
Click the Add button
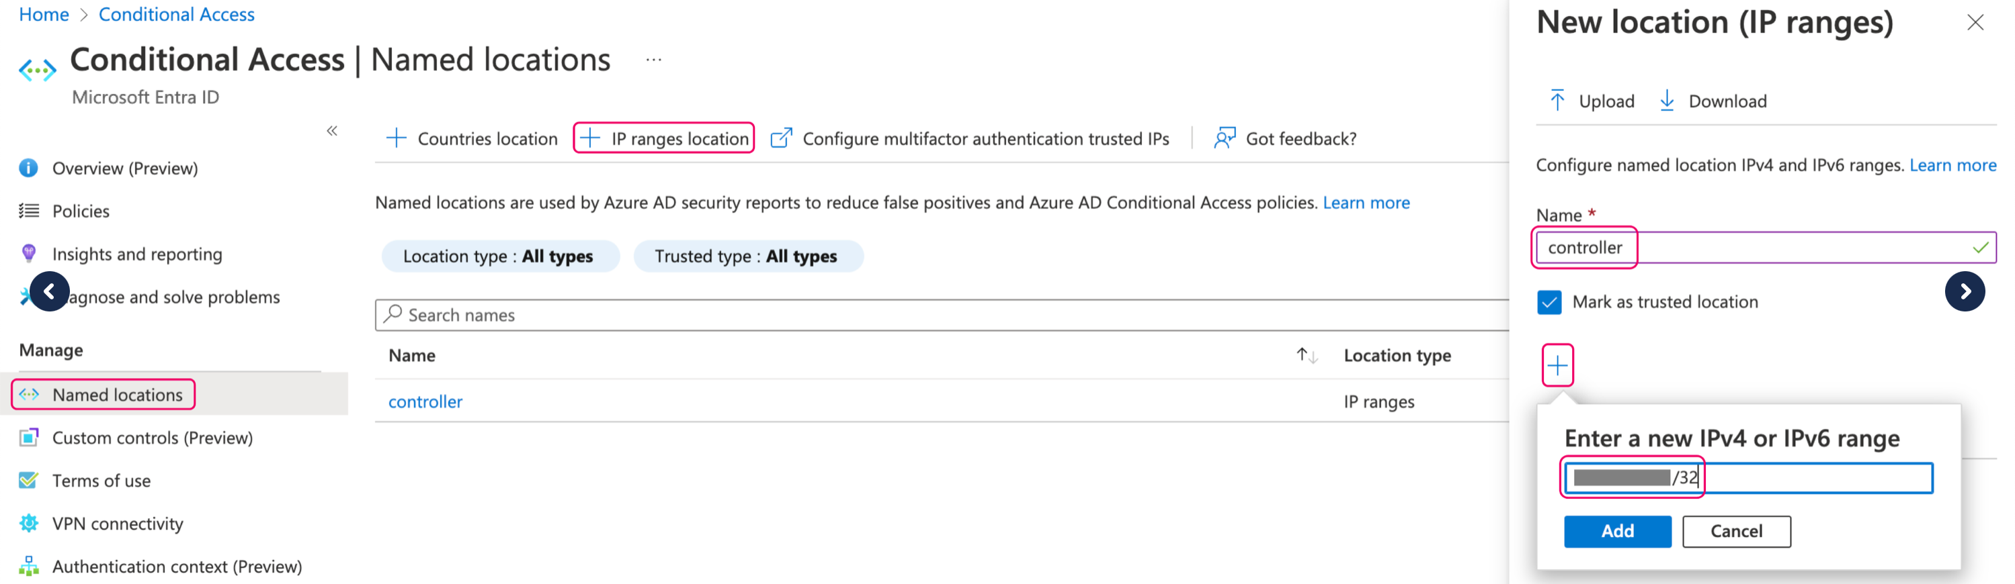coord(1617,531)
